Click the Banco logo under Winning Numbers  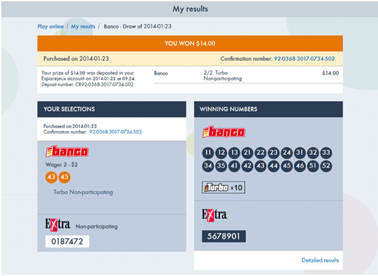pos(224,132)
